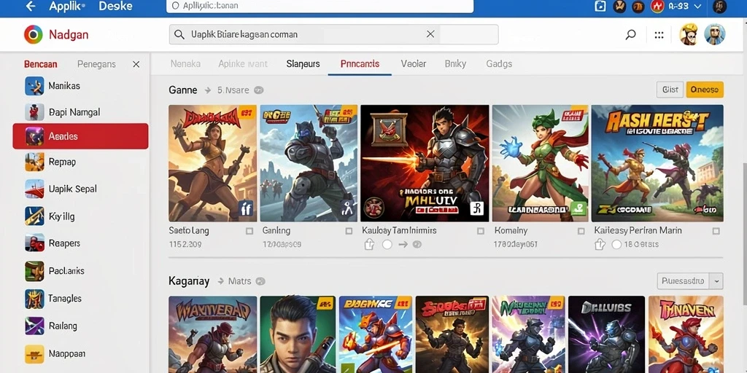Click the yellow Oinease button
The image size is (747, 373).
click(705, 90)
